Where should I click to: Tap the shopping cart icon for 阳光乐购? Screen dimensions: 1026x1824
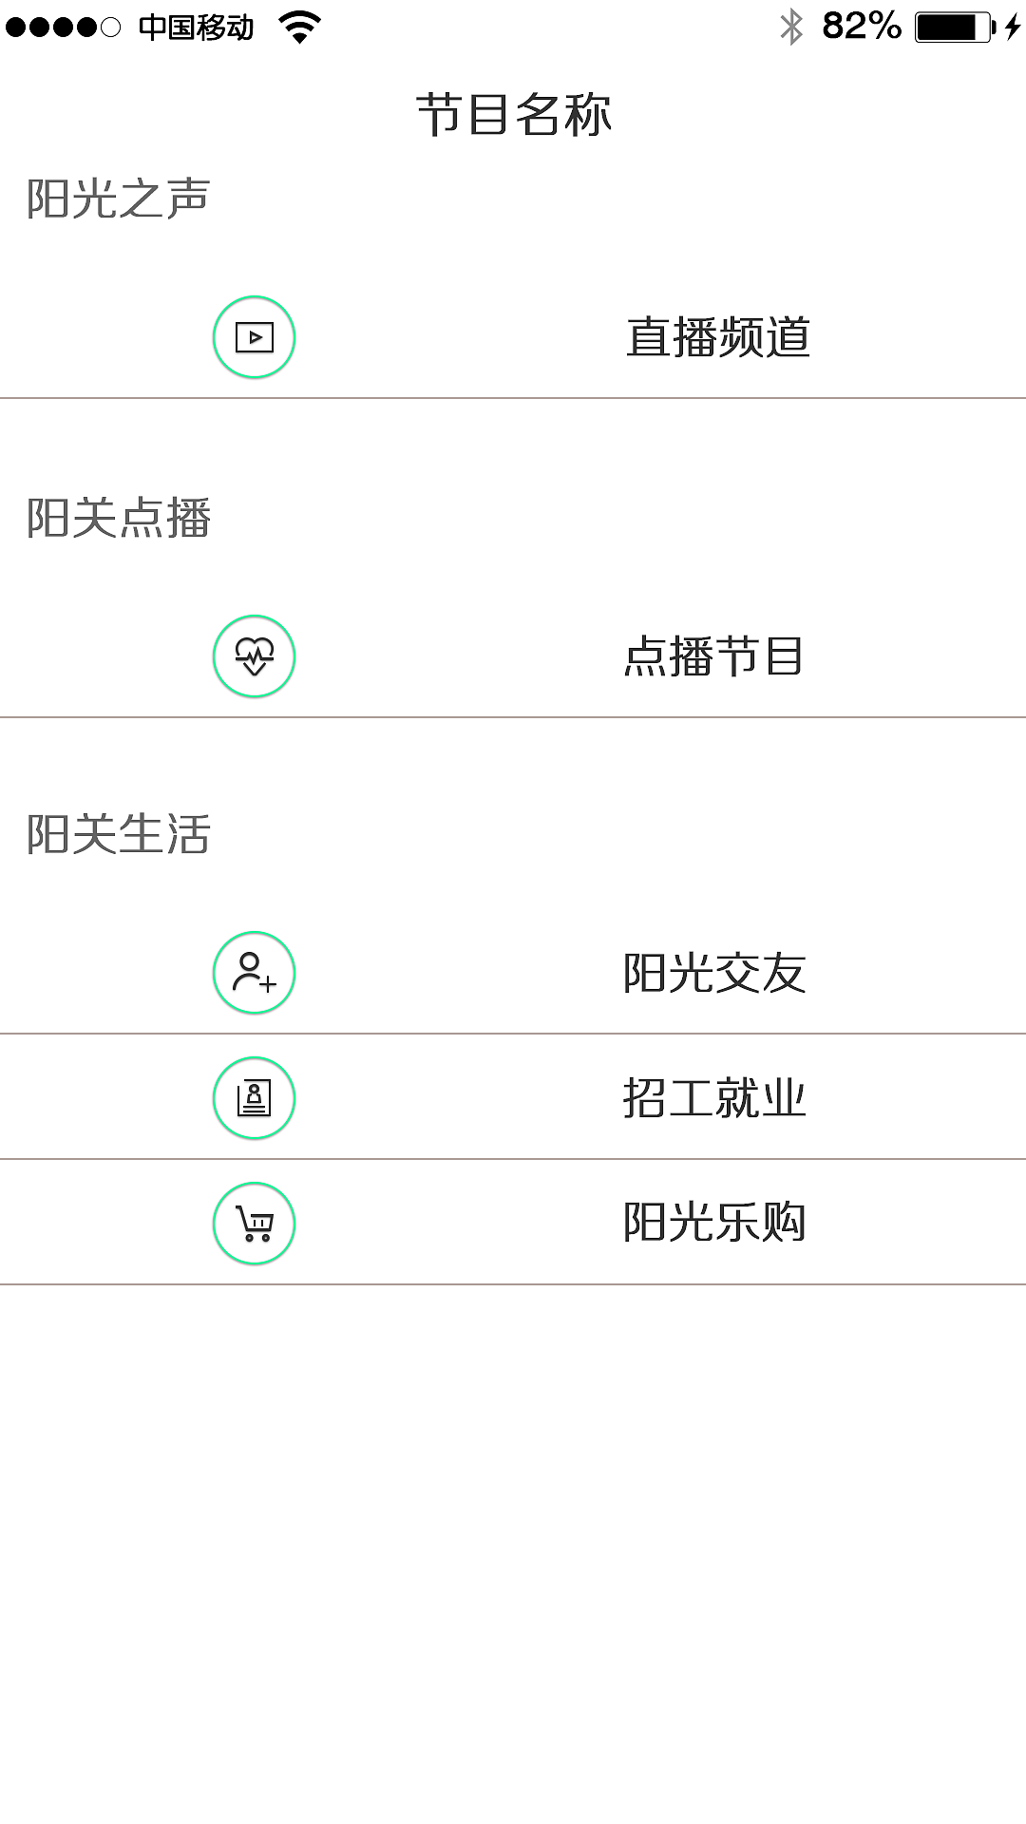(254, 1224)
